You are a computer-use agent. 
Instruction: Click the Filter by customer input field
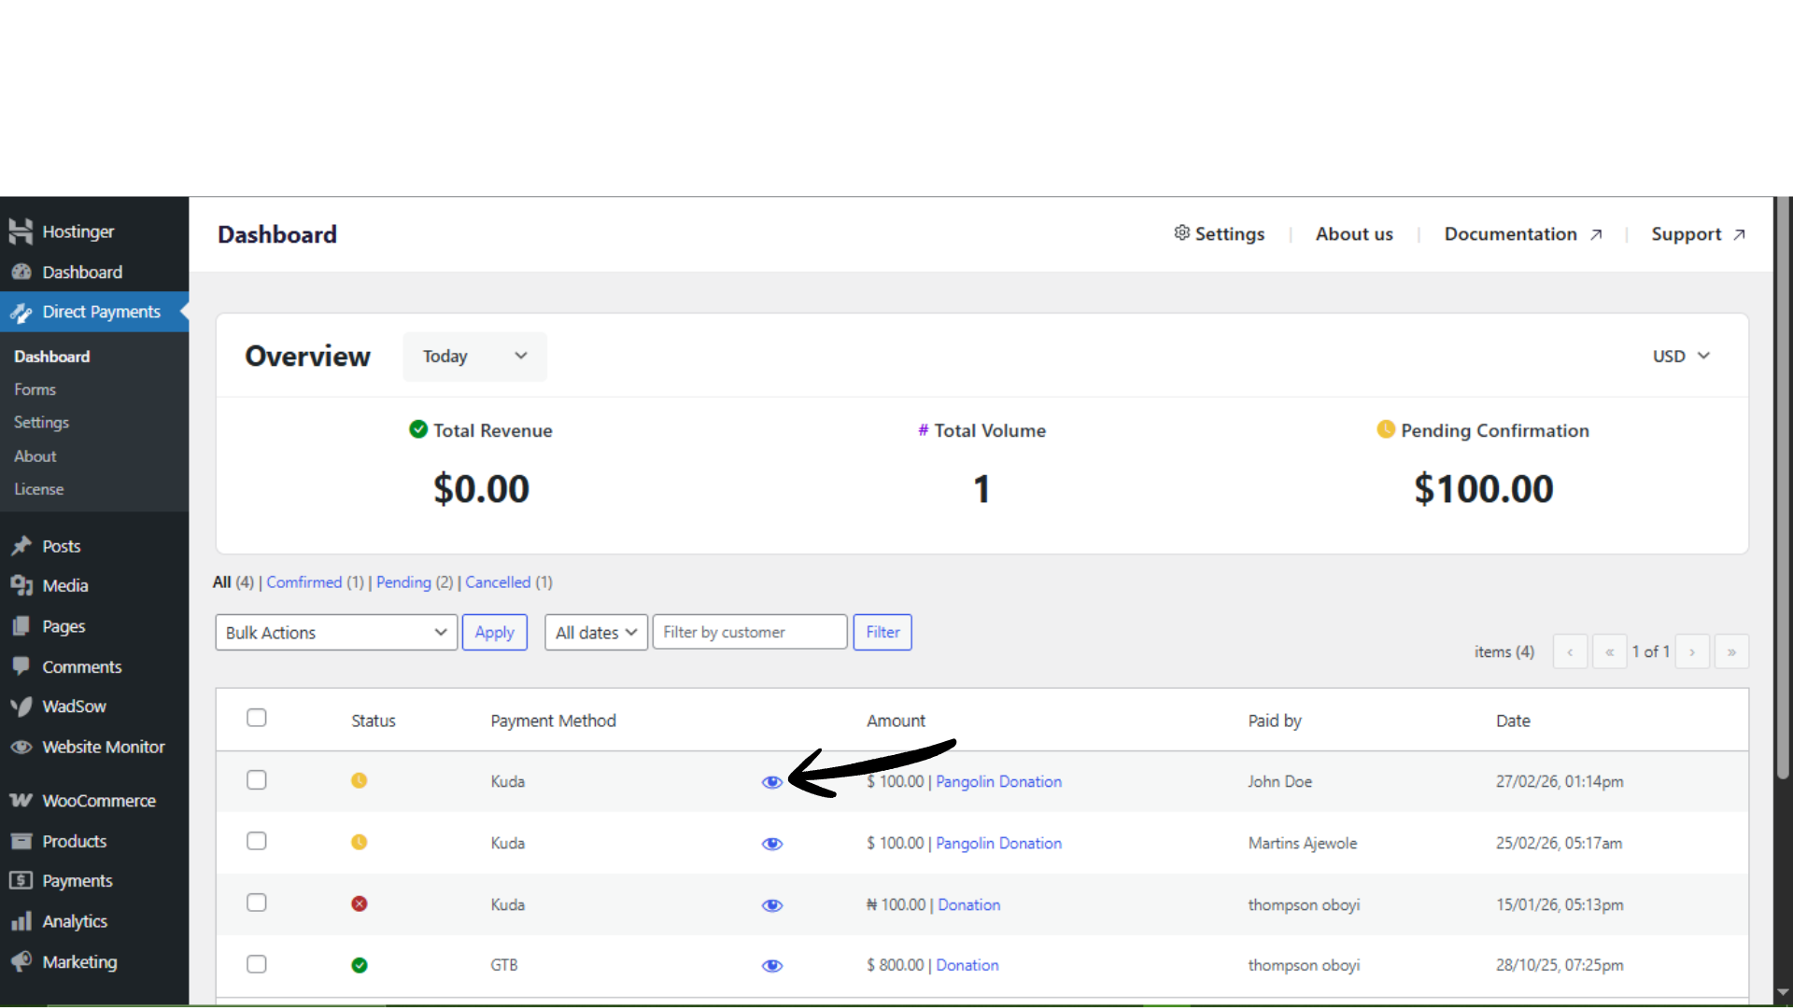point(750,632)
